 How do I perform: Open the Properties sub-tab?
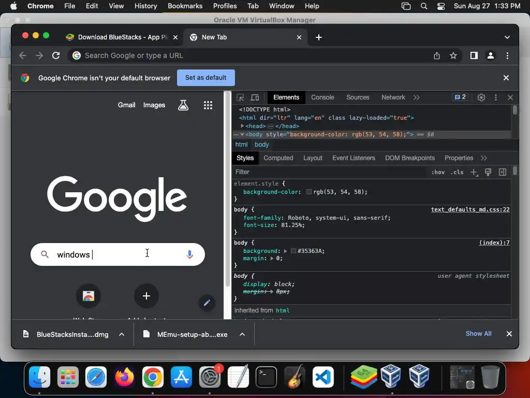point(459,158)
